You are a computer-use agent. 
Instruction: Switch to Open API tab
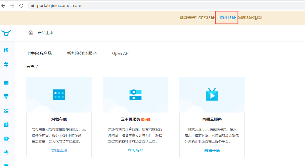[121, 53]
